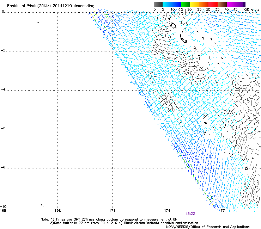Click the longitude label '171'
The image size is (261, 229).
pyautogui.click(x=112, y=211)
